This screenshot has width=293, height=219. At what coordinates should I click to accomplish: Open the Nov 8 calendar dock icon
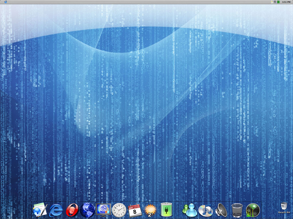point(134,210)
